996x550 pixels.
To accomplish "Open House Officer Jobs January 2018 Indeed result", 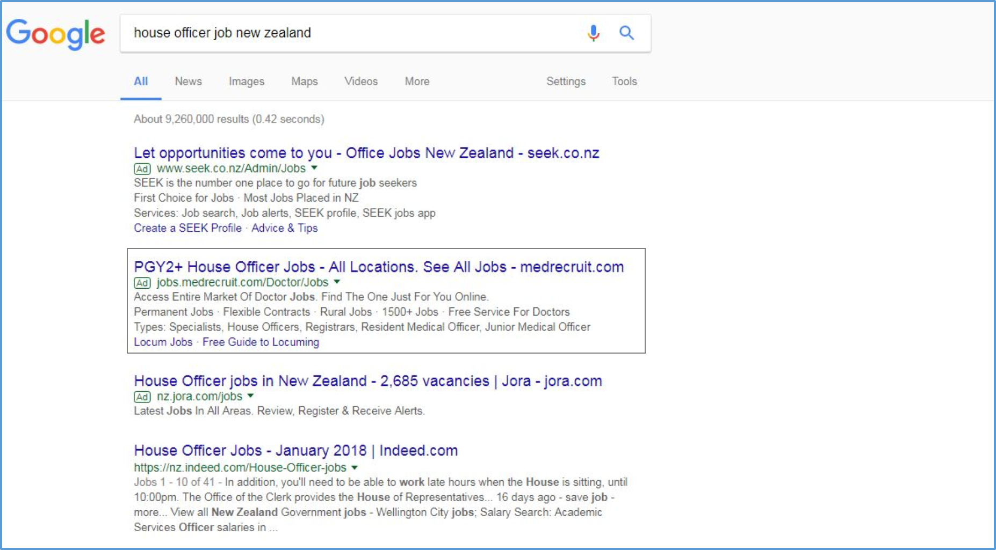I will [296, 451].
